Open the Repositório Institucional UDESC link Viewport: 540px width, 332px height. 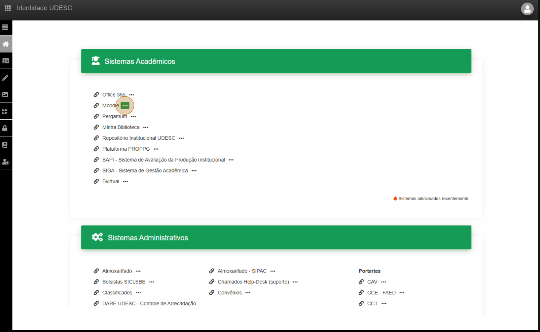tap(139, 138)
